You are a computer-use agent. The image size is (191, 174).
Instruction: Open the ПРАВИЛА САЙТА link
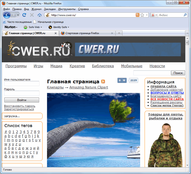click(x=163, y=87)
